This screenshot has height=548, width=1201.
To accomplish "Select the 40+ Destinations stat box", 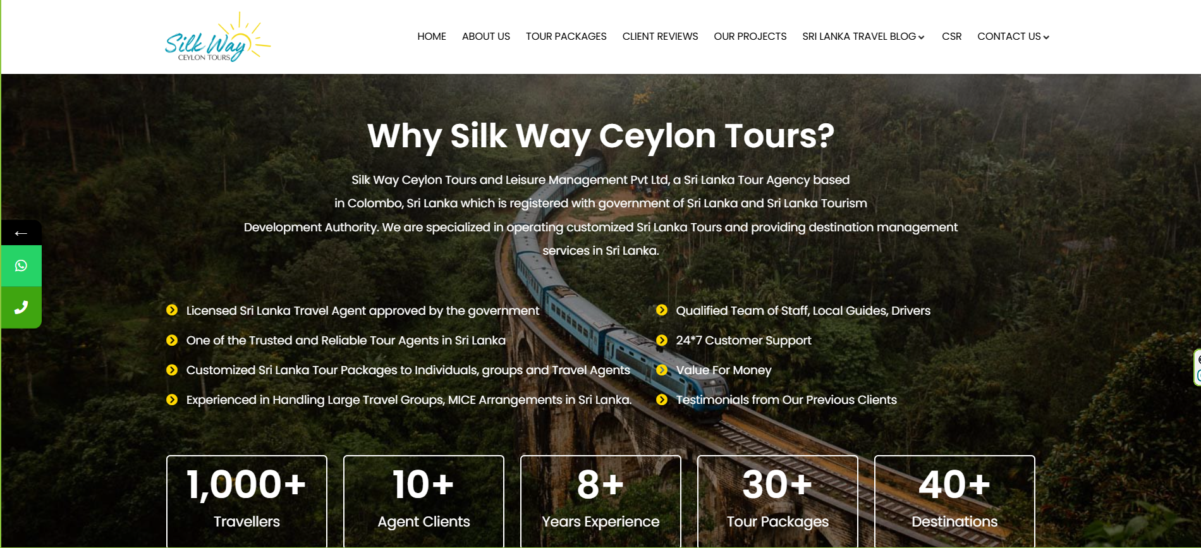I will click(x=954, y=501).
